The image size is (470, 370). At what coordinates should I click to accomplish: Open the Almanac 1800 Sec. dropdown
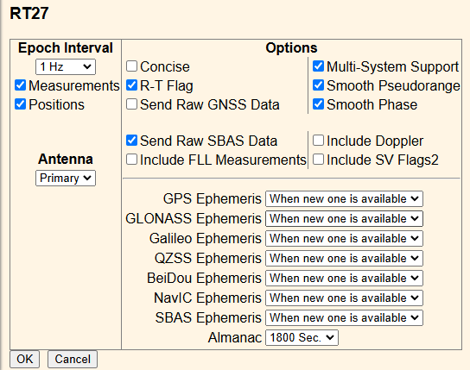coord(302,338)
